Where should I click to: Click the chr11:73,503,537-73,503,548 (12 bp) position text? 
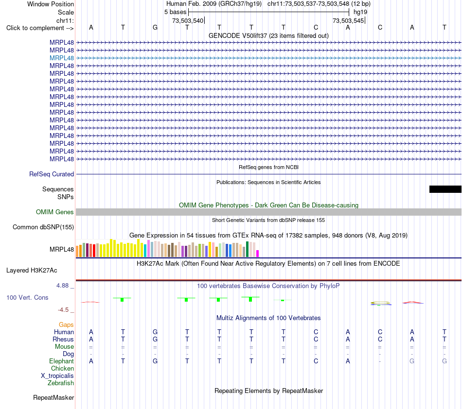click(x=319, y=4)
